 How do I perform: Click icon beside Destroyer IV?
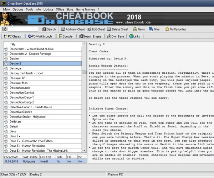(x=6, y=78)
